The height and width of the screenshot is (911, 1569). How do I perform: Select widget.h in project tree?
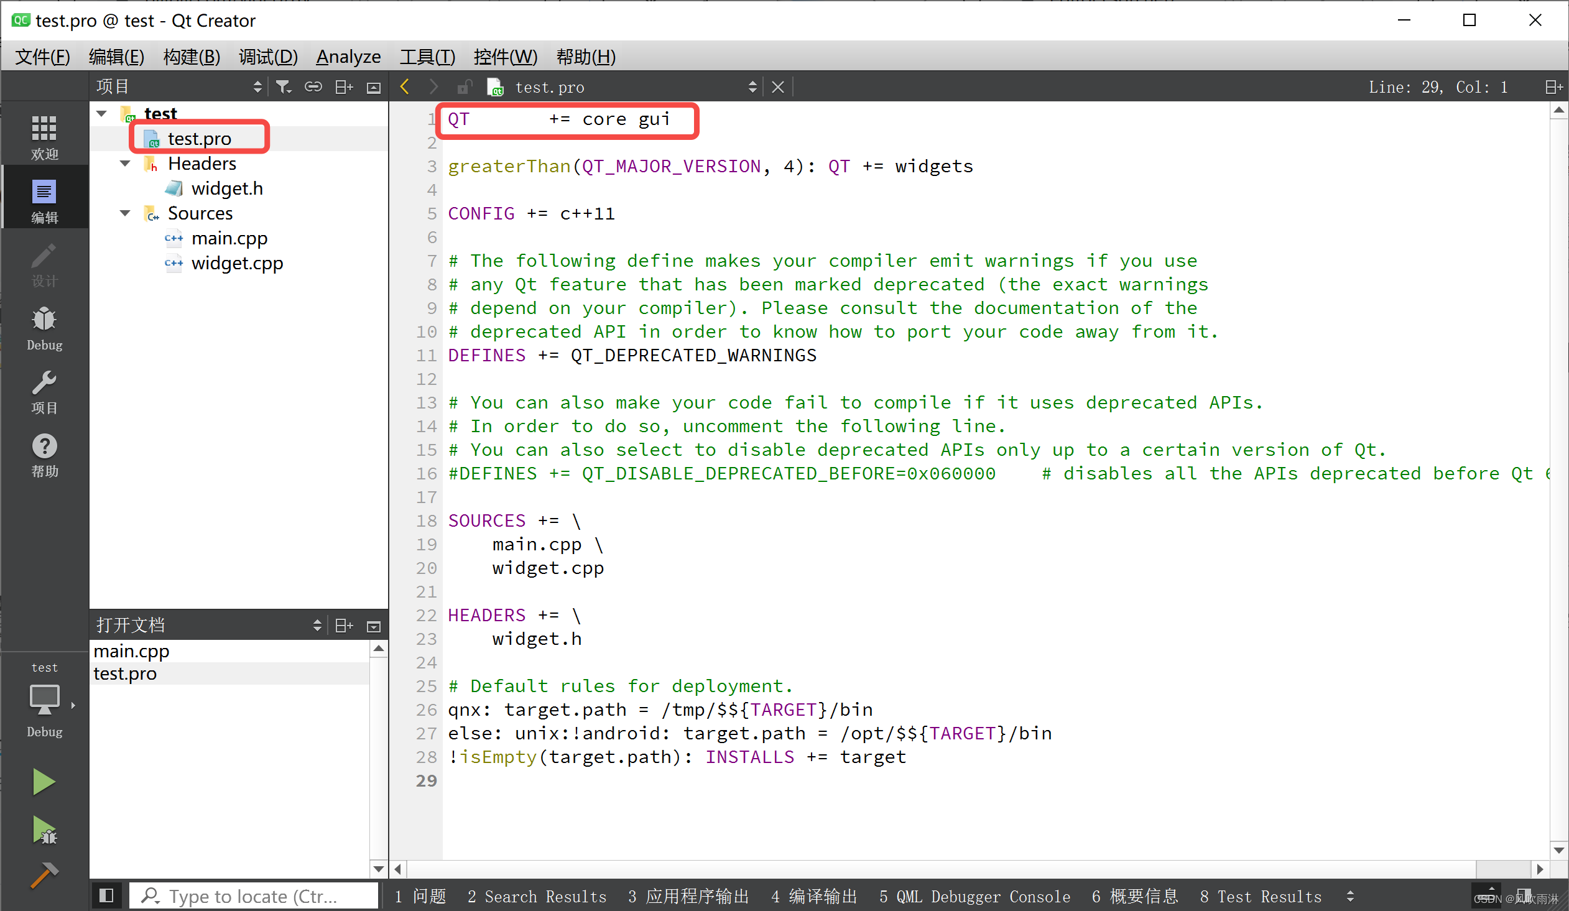tap(226, 188)
